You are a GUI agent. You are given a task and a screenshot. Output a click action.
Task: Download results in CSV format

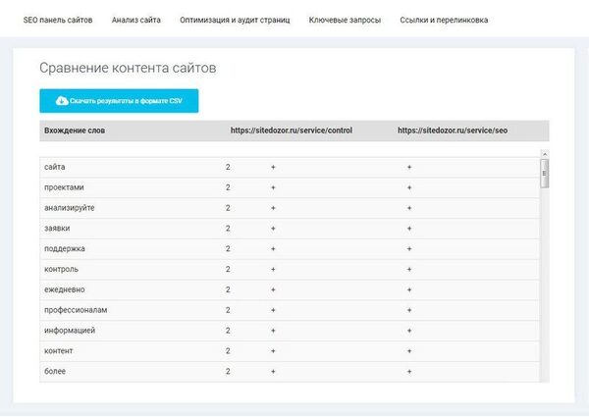(119, 101)
